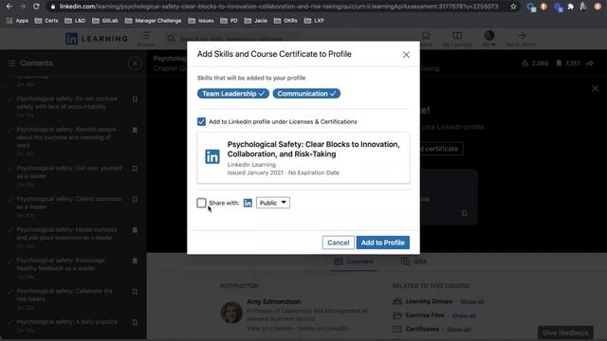
Task: Open the Certs bookmark folder
Action: (x=46, y=21)
